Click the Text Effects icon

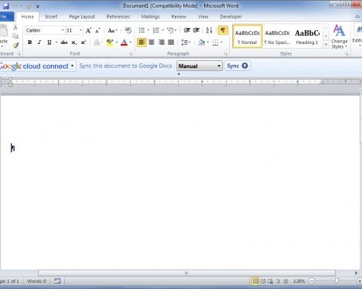97,42
